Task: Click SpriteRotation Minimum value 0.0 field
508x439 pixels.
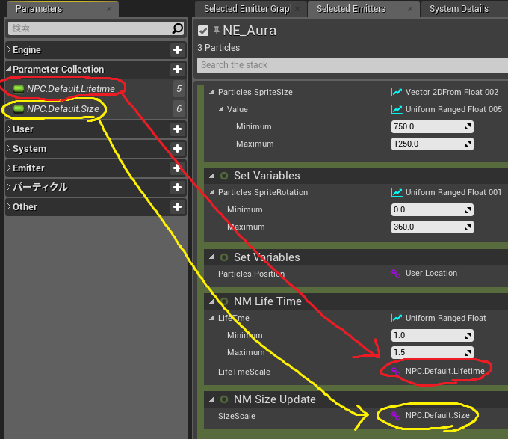Action: pos(433,209)
